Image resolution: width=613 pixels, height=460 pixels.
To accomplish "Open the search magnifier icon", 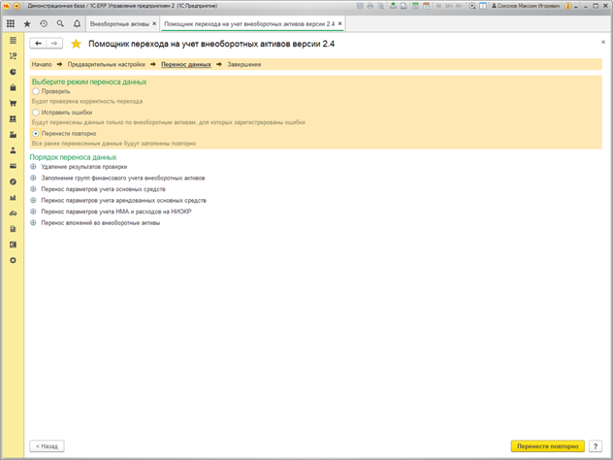I will coord(60,24).
